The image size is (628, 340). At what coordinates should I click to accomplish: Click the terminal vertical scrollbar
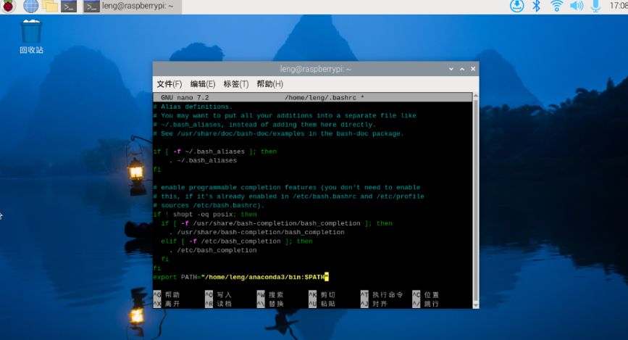tap(476, 201)
